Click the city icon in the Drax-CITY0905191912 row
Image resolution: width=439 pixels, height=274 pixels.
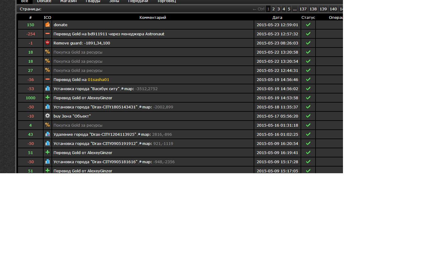tap(47, 143)
